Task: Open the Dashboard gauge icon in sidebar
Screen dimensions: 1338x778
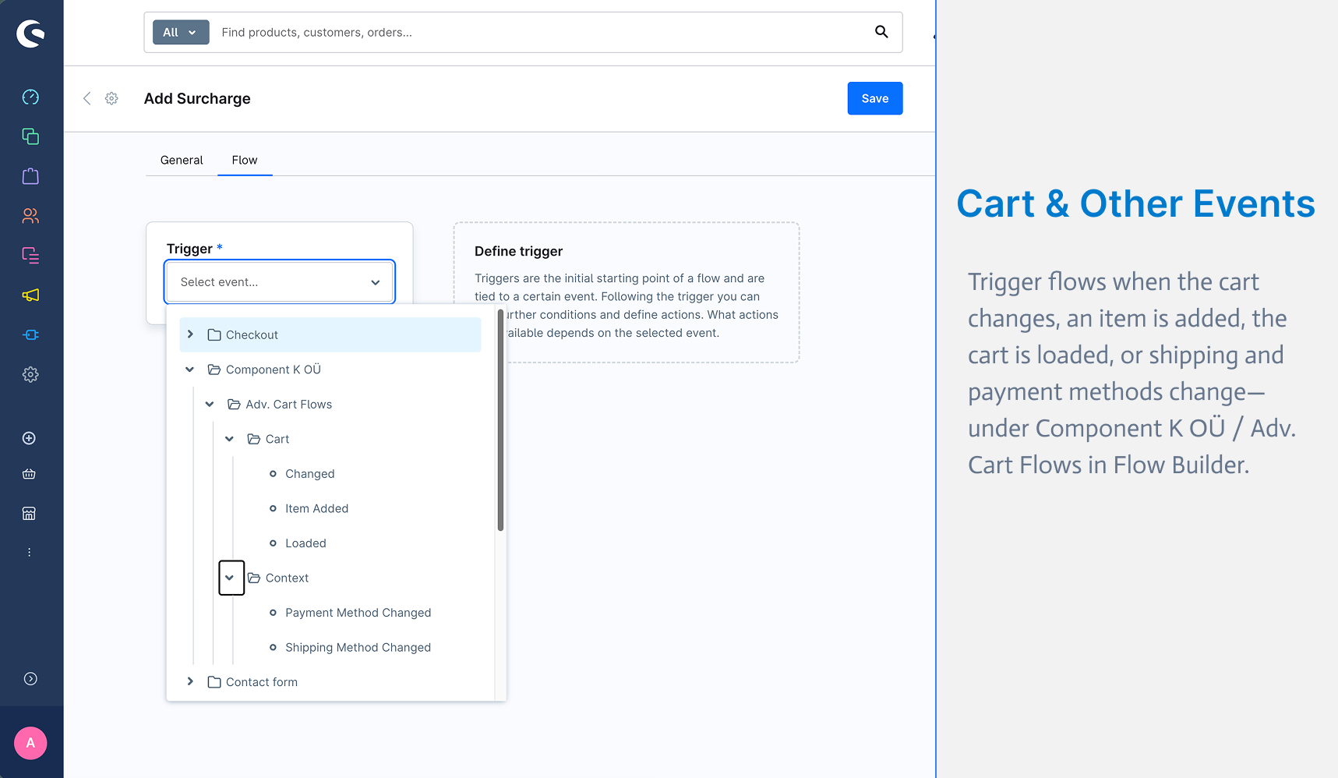Action: [x=30, y=97]
